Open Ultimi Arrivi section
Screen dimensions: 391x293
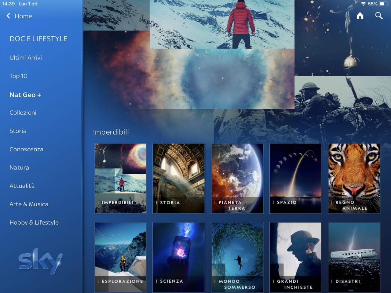(x=26, y=58)
